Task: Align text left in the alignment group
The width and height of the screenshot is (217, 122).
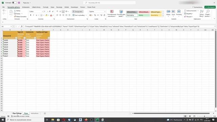Action: coord(57,15)
